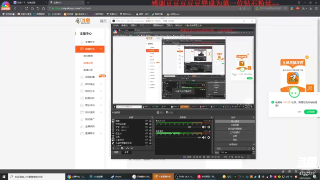Mute the 麦克风/Aux speaker icon

(204, 127)
